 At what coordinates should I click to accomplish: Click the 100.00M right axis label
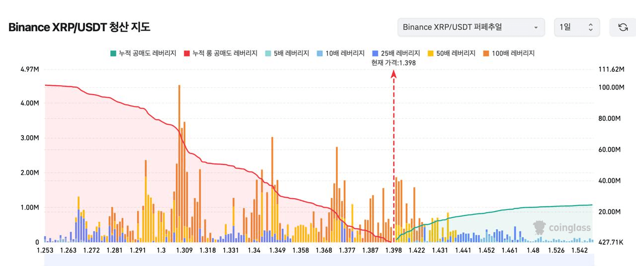point(611,87)
